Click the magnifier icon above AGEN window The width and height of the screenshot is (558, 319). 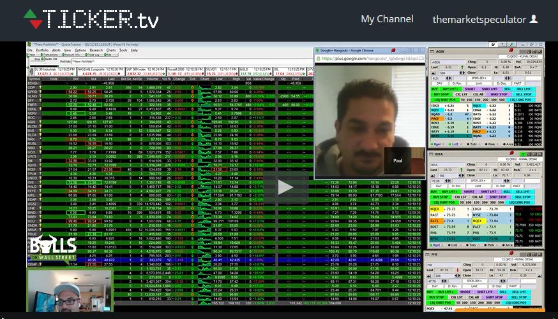pos(511,45)
